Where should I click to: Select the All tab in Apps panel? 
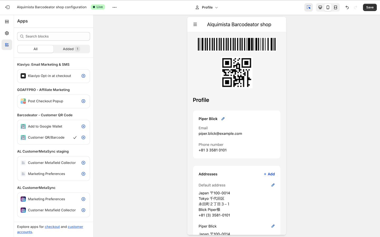click(x=36, y=49)
